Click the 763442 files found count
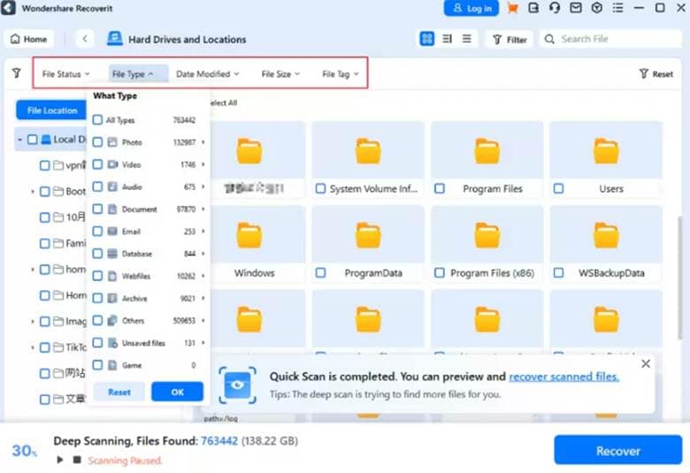 (219, 440)
